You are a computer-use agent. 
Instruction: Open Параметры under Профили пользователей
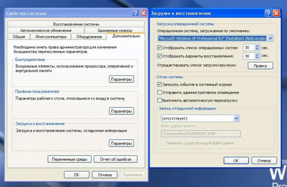[x=122, y=111]
